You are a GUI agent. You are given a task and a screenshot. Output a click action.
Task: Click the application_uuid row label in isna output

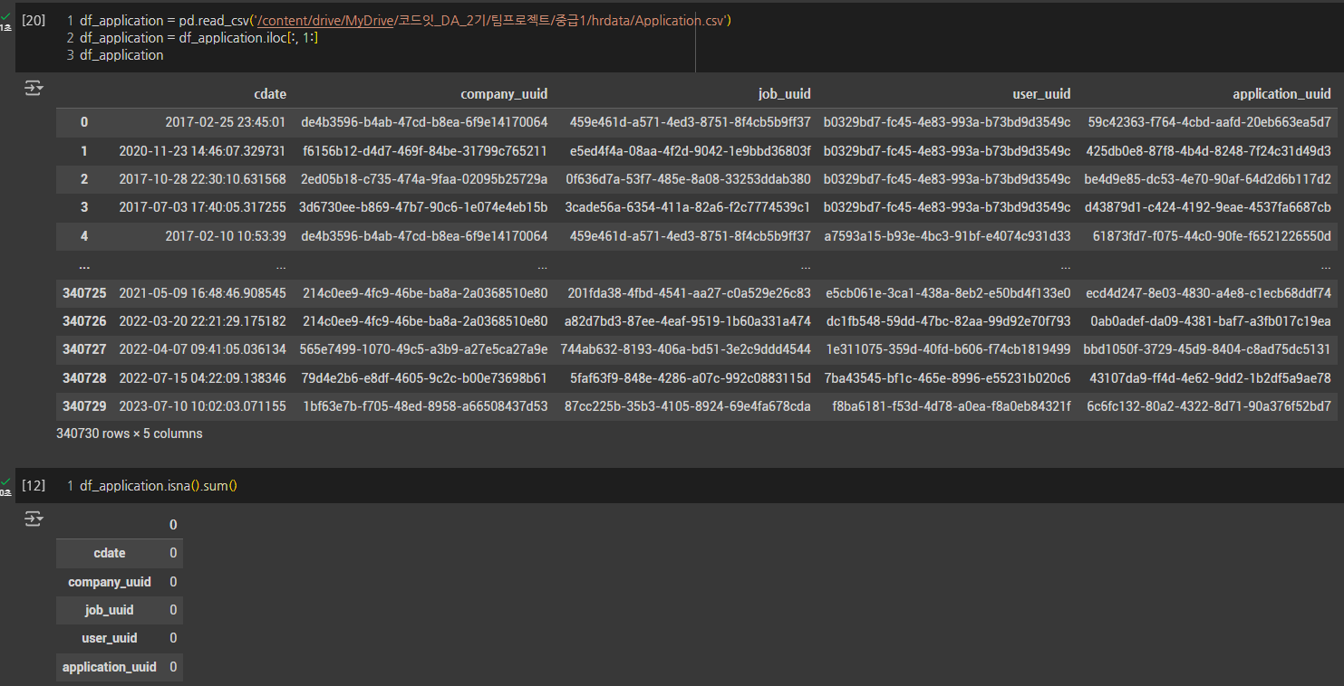pos(110,667)
